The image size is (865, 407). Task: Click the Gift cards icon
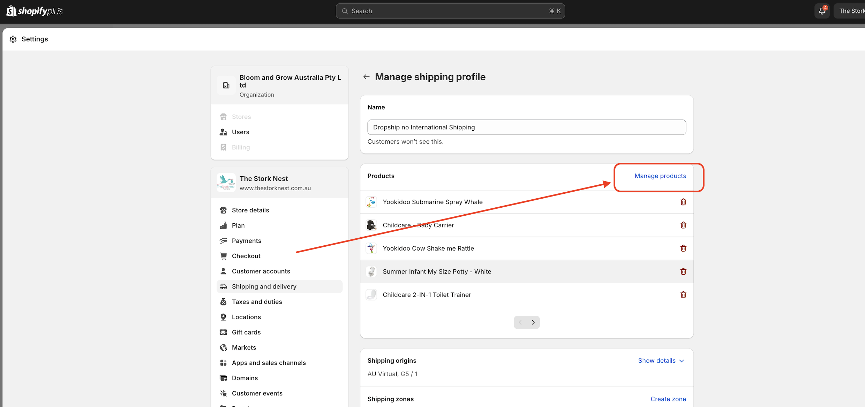click(223, 332)
